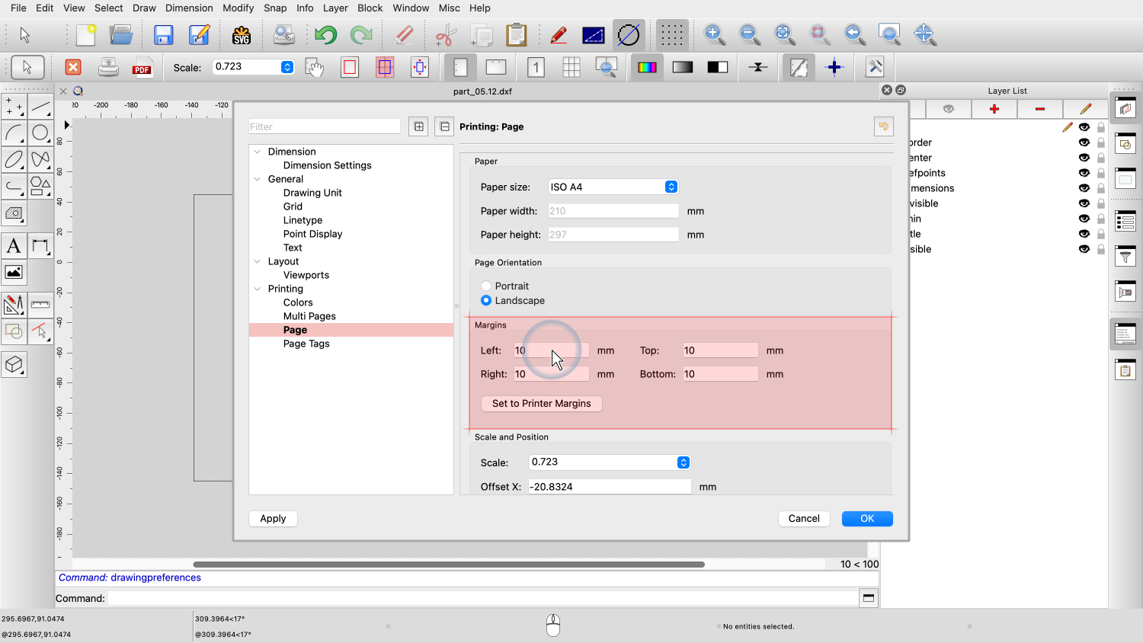Image resolution: width=1143 pixels, height=643 pixels.
Task: Click the red plus Add Layer icon
Action: click(x=994, y=109)
